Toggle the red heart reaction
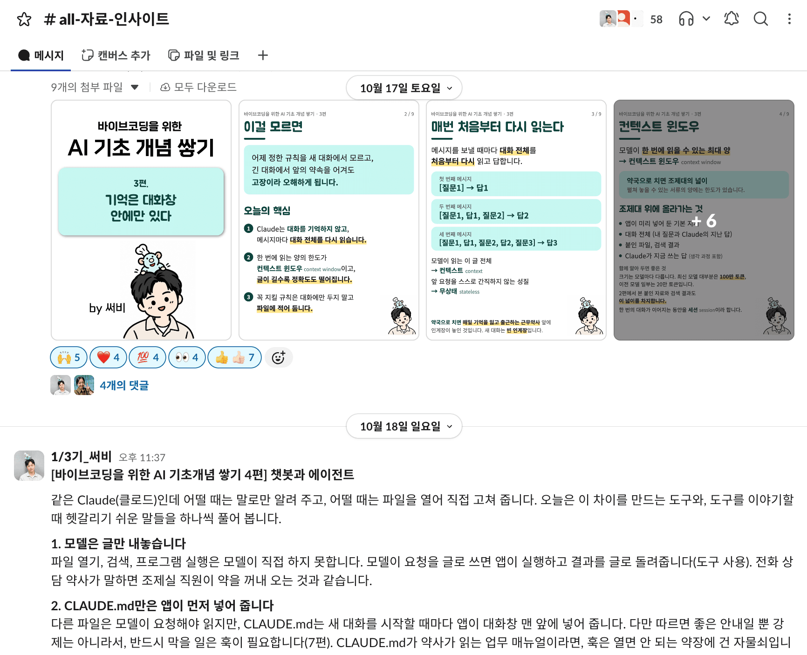Screen dimensions: 807x655 point(108,357)
